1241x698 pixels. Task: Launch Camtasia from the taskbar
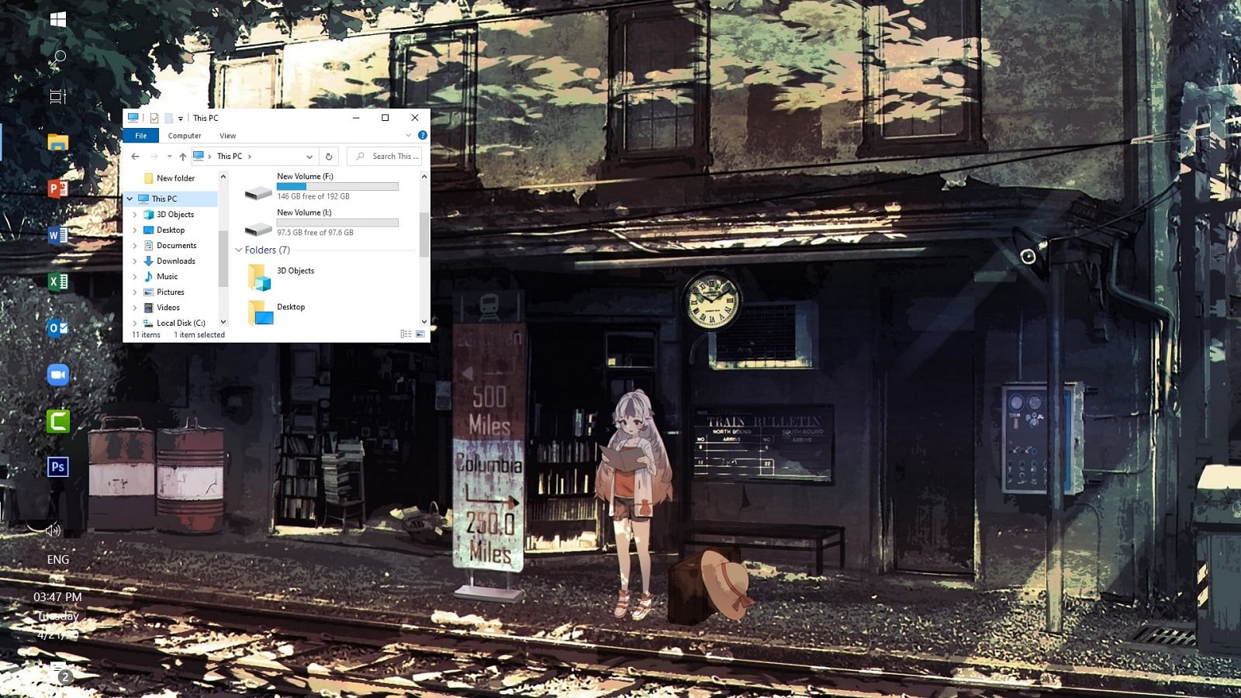58,421
